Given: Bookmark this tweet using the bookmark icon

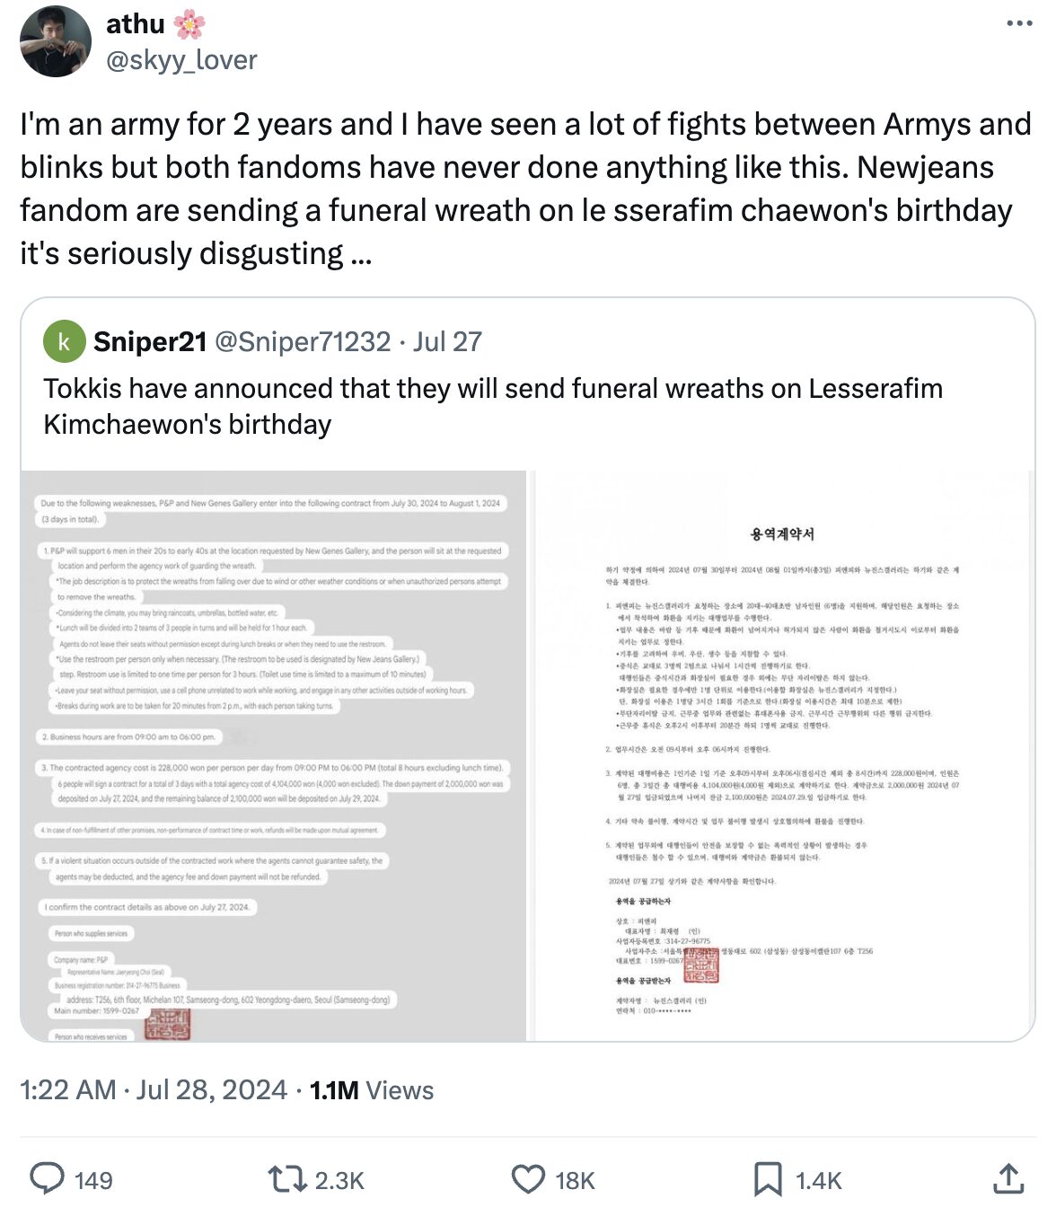Looking at the screenshot, I should [x=768, y=1178].
